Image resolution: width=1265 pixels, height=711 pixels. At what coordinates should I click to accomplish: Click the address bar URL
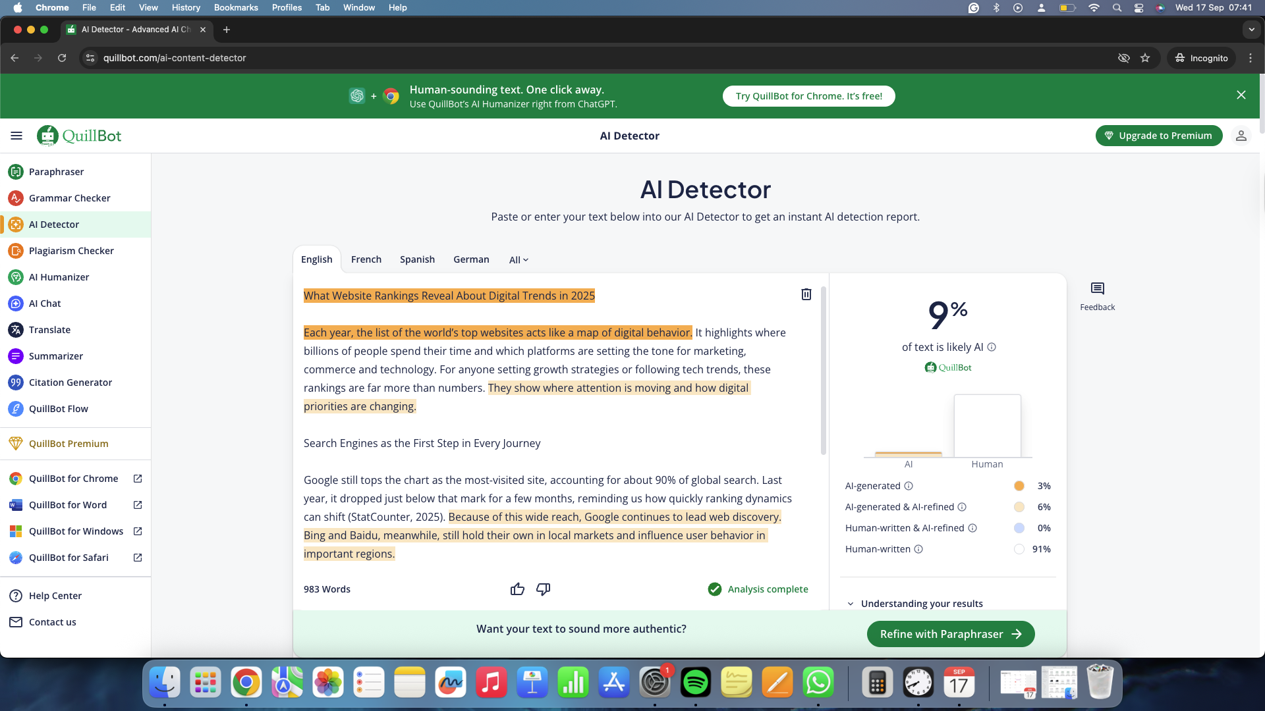click(175, 58)
